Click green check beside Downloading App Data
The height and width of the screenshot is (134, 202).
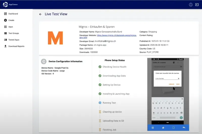[100, 76]
